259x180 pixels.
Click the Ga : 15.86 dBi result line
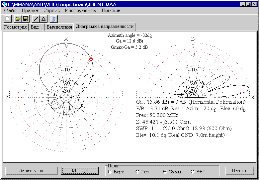(191, 102)
